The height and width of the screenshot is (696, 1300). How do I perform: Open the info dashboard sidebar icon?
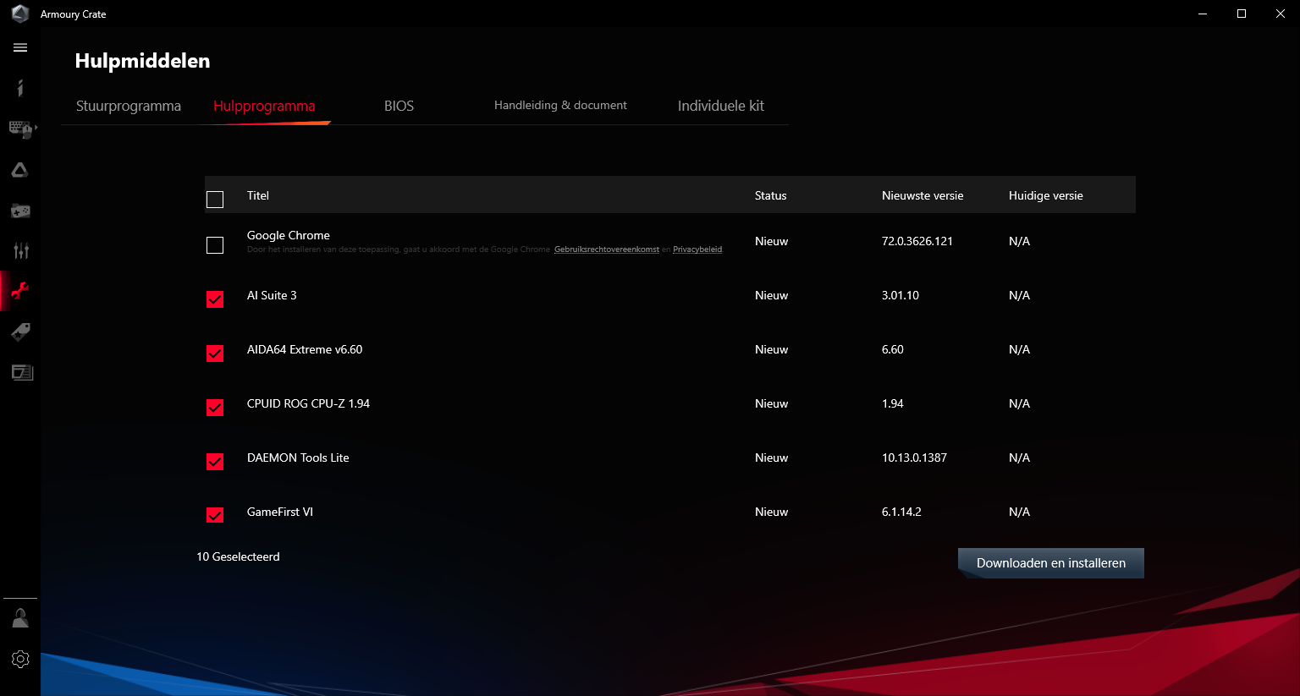click(x=20, y=88)
